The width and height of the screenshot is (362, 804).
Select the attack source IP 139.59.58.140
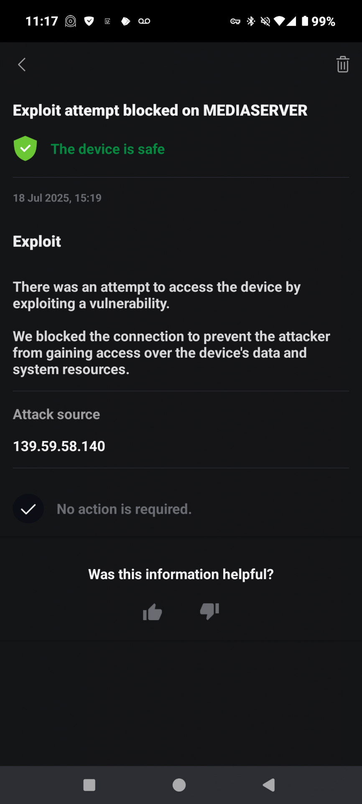point(59,446)
